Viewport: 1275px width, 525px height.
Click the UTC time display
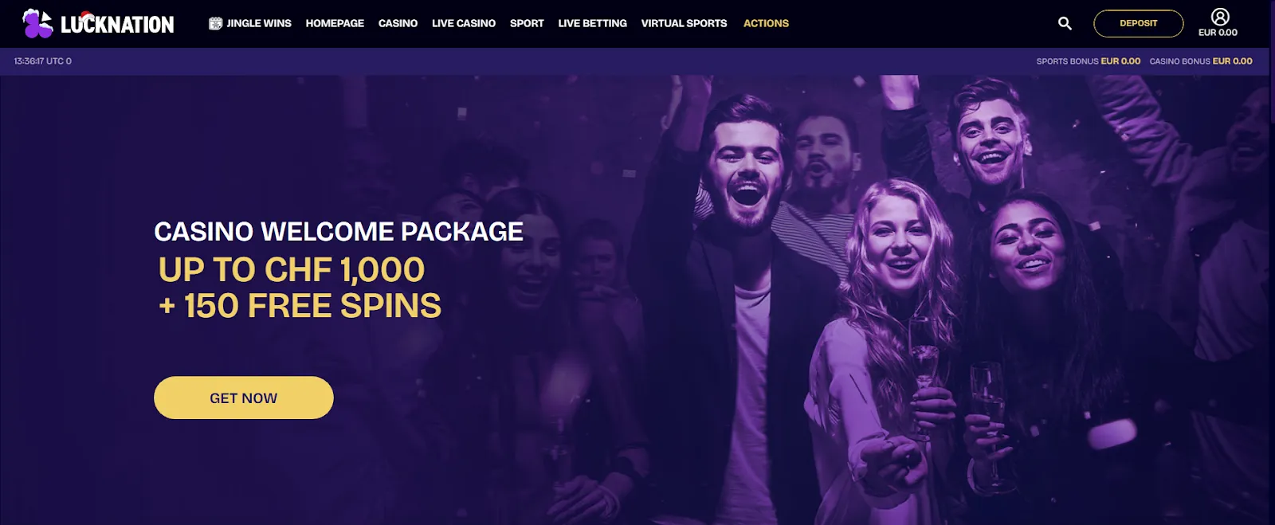click(43, 61)
